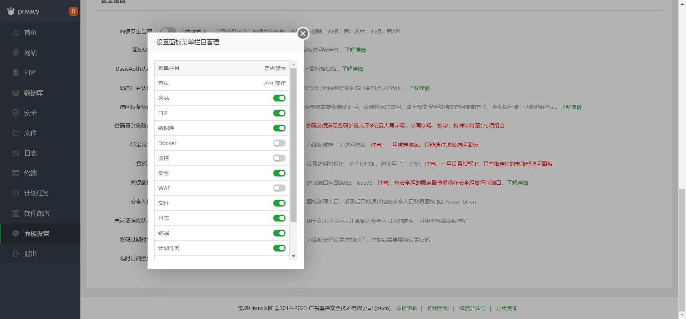Click the terminal icon beside 终端
This screenshot has height=319, width=686.
(x=16, y=173)
